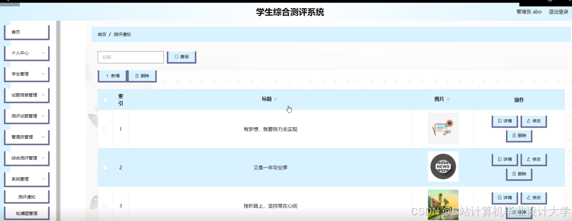Click the title text 挫折路上，坚持常在心间
Viewport: 572px width, 221px height.
click(270, 206)
